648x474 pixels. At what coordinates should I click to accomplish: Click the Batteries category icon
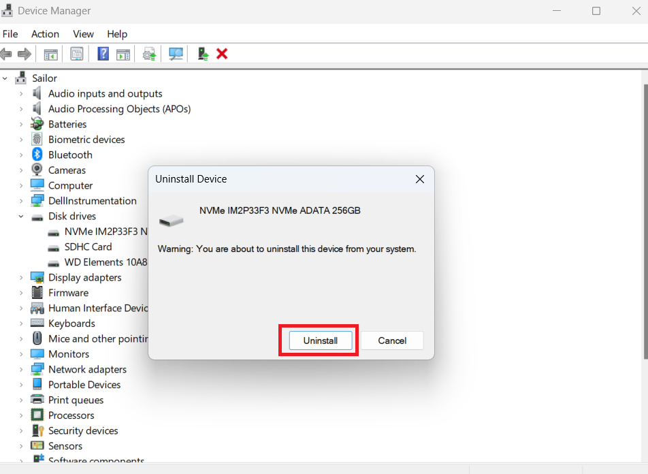click(37, 124)
